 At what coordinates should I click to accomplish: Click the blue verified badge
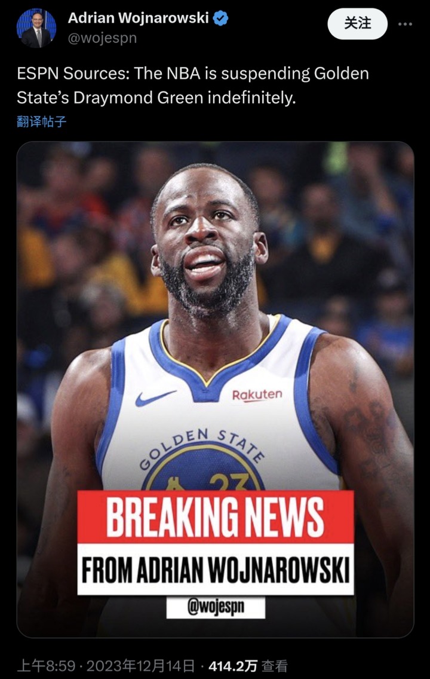tap(220, 18)
